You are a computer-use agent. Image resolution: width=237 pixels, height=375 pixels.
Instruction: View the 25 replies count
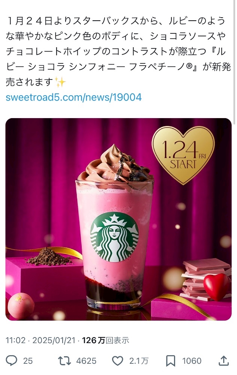[x=28, y=361]
